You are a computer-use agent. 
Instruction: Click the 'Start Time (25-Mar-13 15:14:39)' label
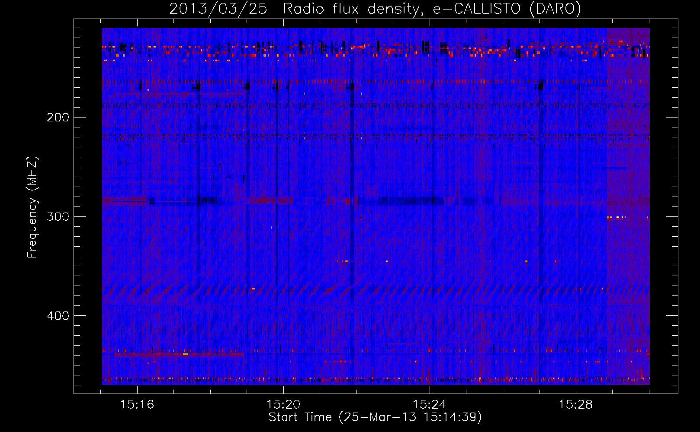[x=375, y=417]
